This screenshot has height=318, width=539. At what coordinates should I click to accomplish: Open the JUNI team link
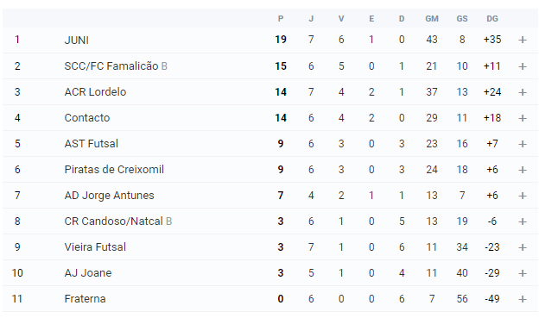[76, 41]
